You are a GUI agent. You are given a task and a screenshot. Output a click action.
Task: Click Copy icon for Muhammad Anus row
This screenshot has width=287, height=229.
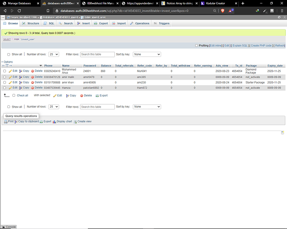pos(21,71)
